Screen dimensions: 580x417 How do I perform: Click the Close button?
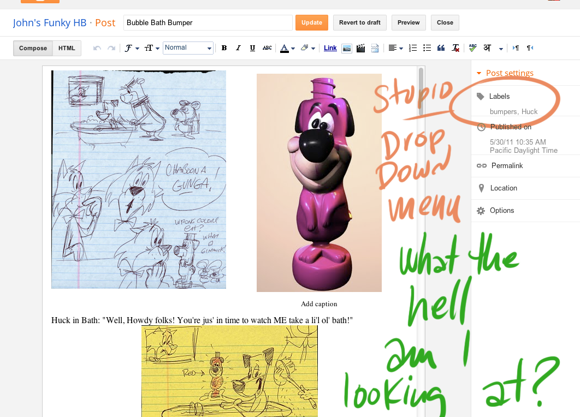[x=445, y=22]
